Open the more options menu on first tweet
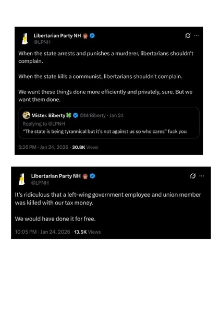 coord(197,35)
